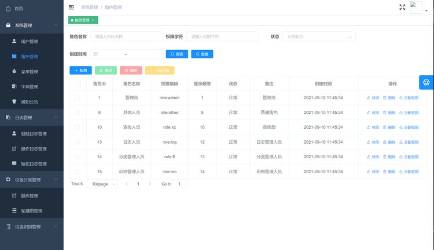
Task: Click the yellow 分配权限 toolbar button
Action: coord(160,70)
